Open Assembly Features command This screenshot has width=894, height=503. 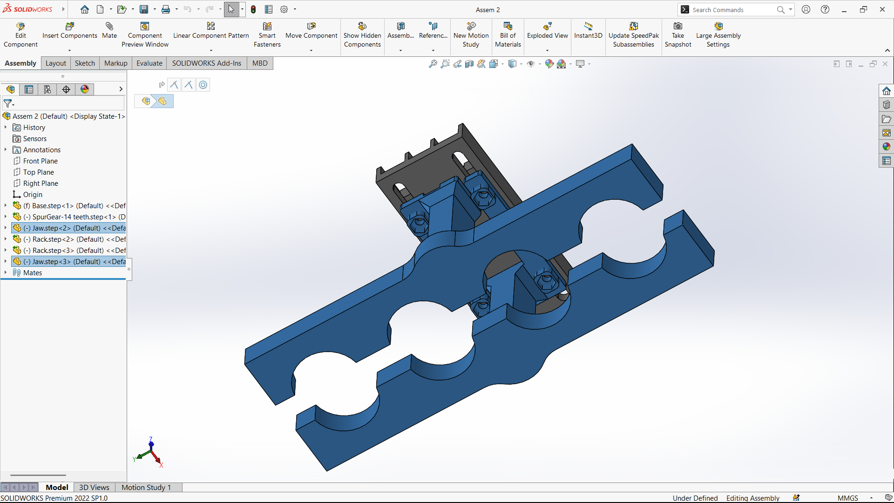(x=400, y=31)
